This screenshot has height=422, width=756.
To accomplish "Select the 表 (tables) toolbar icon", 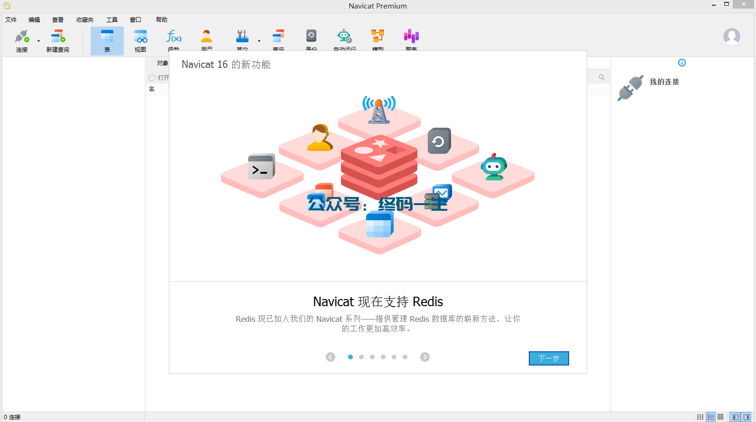I will (x=107, y=36).
